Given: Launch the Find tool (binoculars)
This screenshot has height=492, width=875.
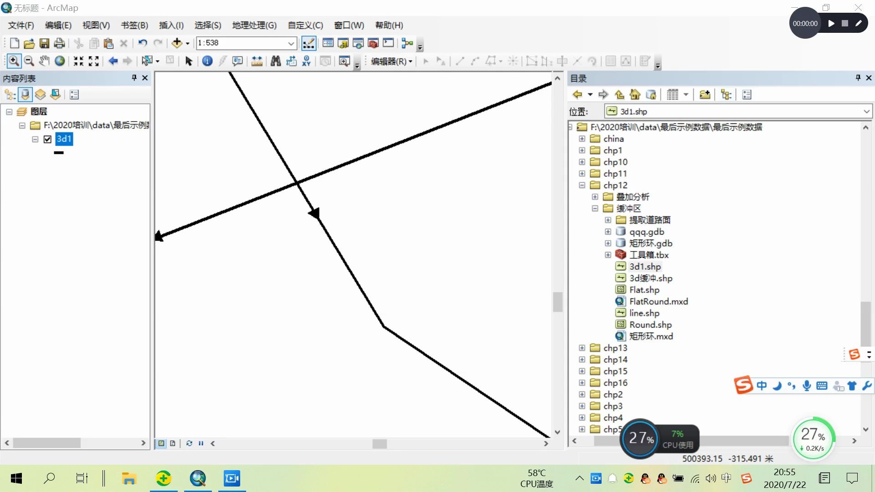Looking at the screenshot, I should click(276, 61).
